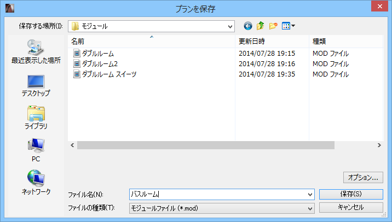Select the date 2014/07/28 19:35

(267, 74)
